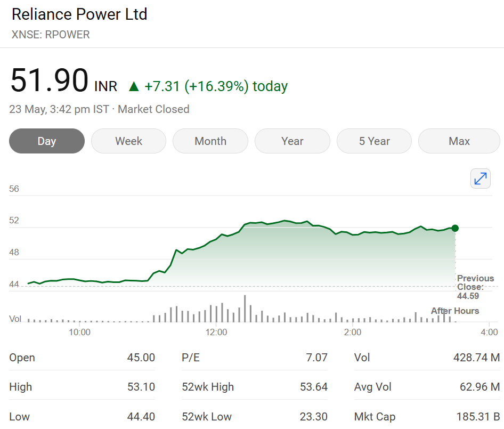Click the 52wk High label
Viewport: 504px width, 429px height.
pyautogui.click(x=208, y=386)
